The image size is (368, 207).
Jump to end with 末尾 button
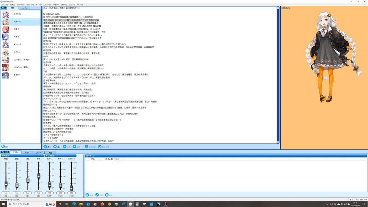[77, 147]
